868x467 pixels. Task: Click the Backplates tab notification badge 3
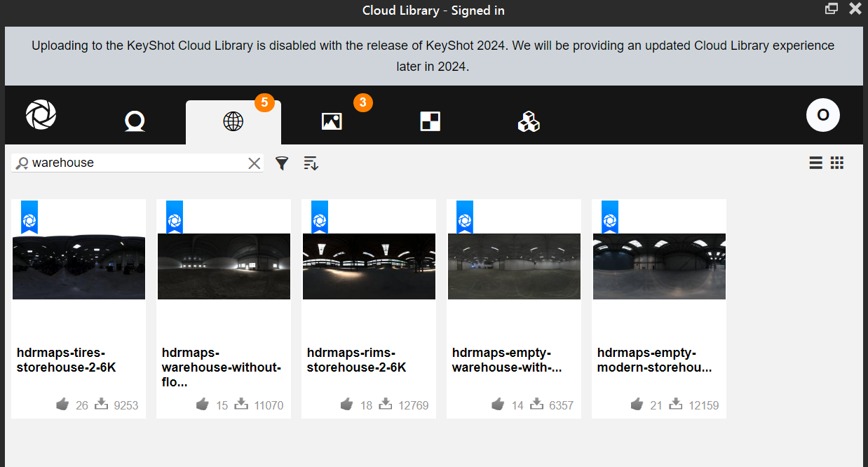click(x=362, y=102)
